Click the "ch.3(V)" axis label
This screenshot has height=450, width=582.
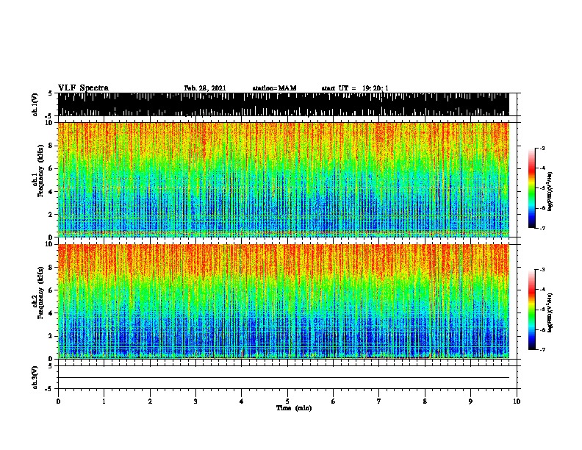click(x=35, y=377)
